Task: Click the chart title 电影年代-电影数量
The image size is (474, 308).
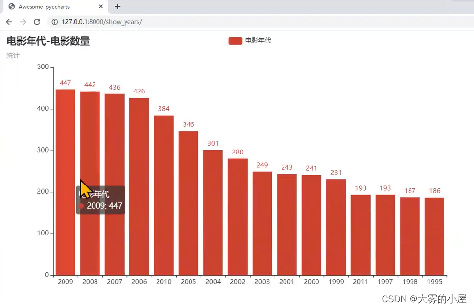Action: click(x=48, y=41)
